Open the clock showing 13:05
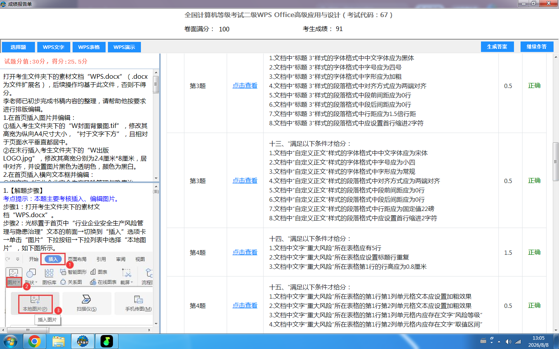Viewport: 559px width, 349px height. point(538,341)
